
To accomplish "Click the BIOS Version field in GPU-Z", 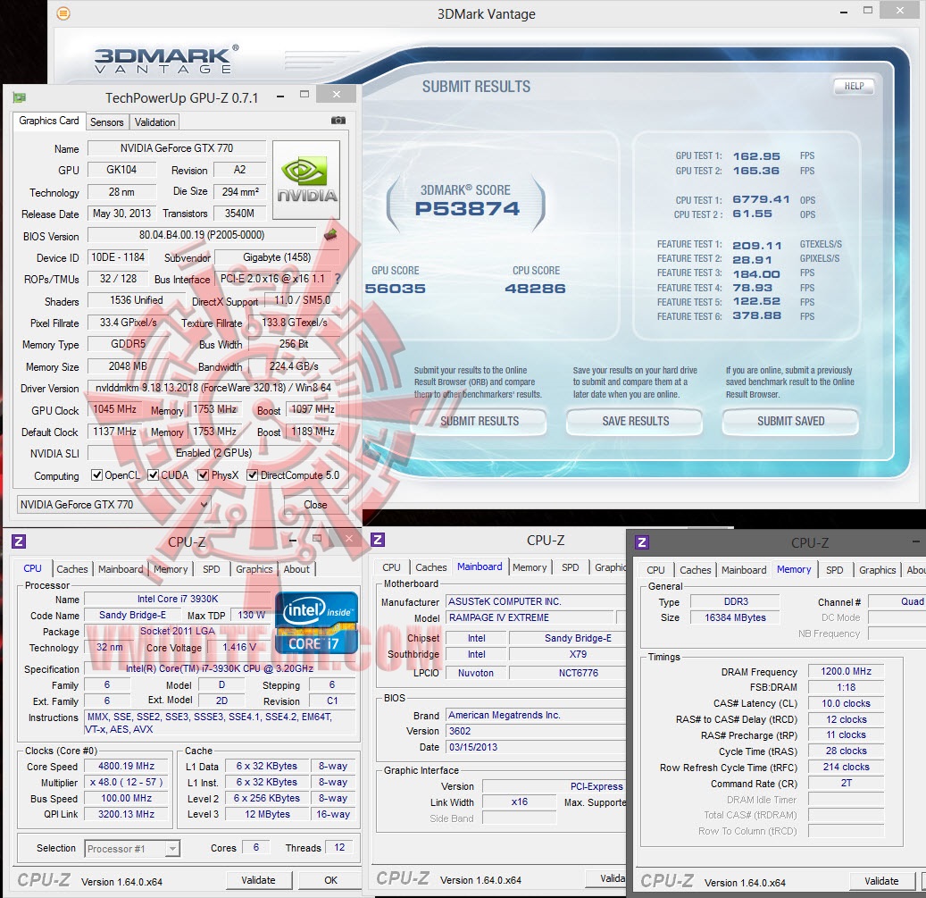I will click(x=202, y=235).
